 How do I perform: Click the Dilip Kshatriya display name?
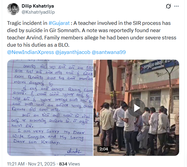tap(38, 6)
